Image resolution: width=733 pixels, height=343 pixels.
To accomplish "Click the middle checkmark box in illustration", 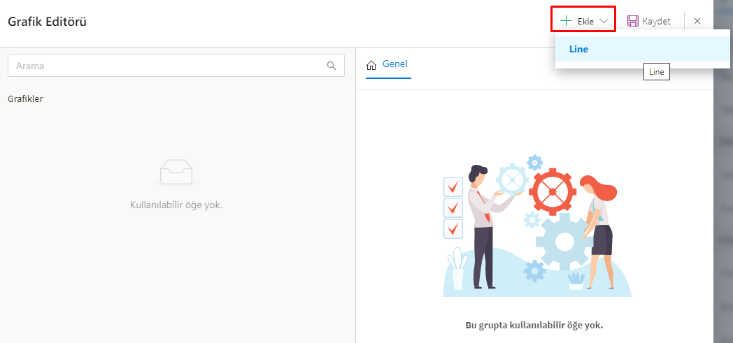I will 453,208.
